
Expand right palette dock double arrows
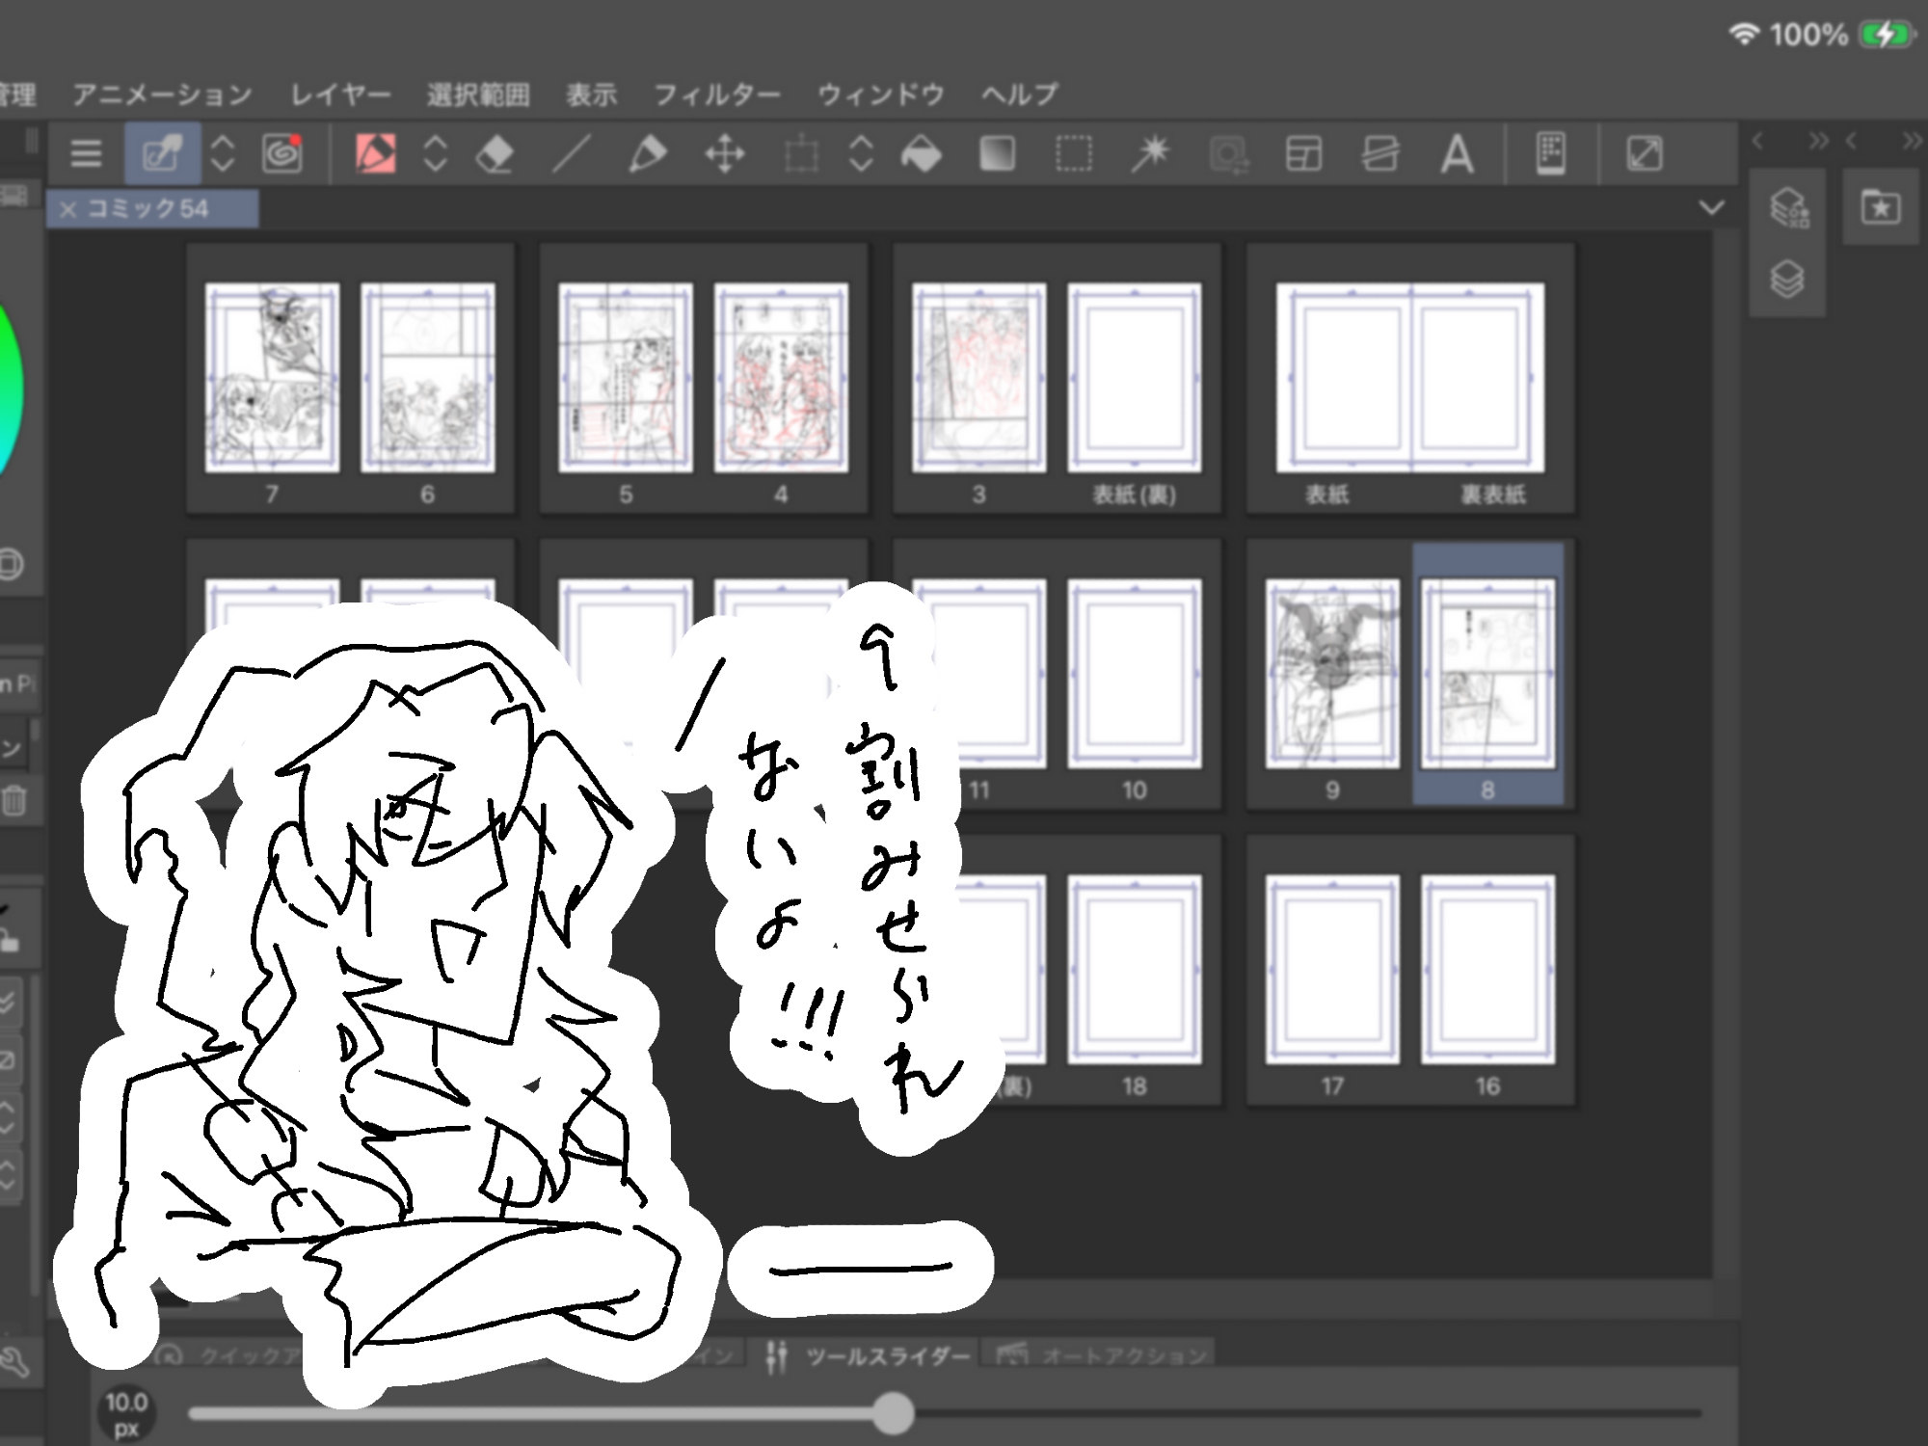click(1912, 142)
